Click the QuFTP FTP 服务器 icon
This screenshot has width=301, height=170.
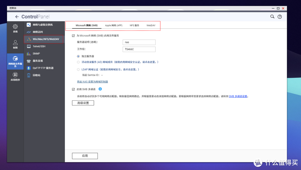29,68
